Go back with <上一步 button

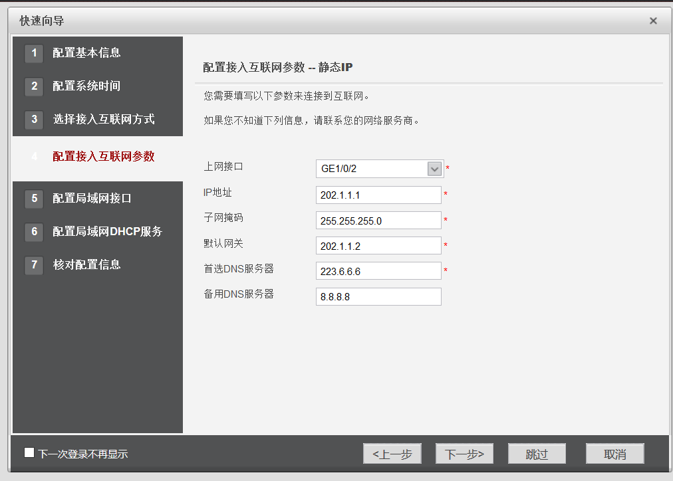(x=392, y=454)
